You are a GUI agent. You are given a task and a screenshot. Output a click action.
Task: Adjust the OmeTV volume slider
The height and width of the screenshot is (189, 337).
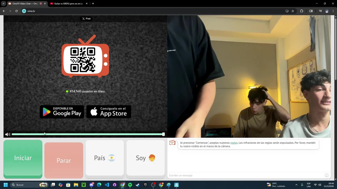pos(88,134)
